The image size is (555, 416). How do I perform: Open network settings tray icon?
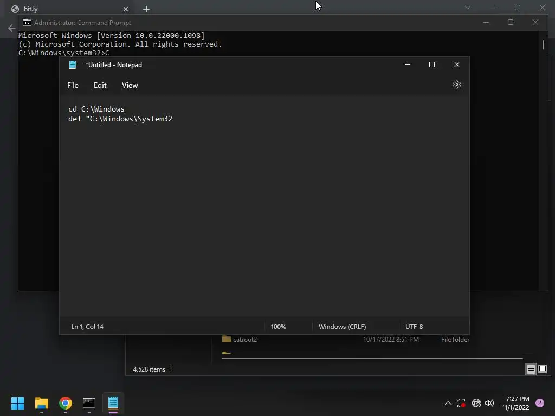tap(476, 403)
